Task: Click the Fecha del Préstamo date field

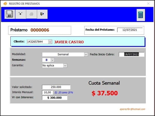Action: tap(130, 30)
